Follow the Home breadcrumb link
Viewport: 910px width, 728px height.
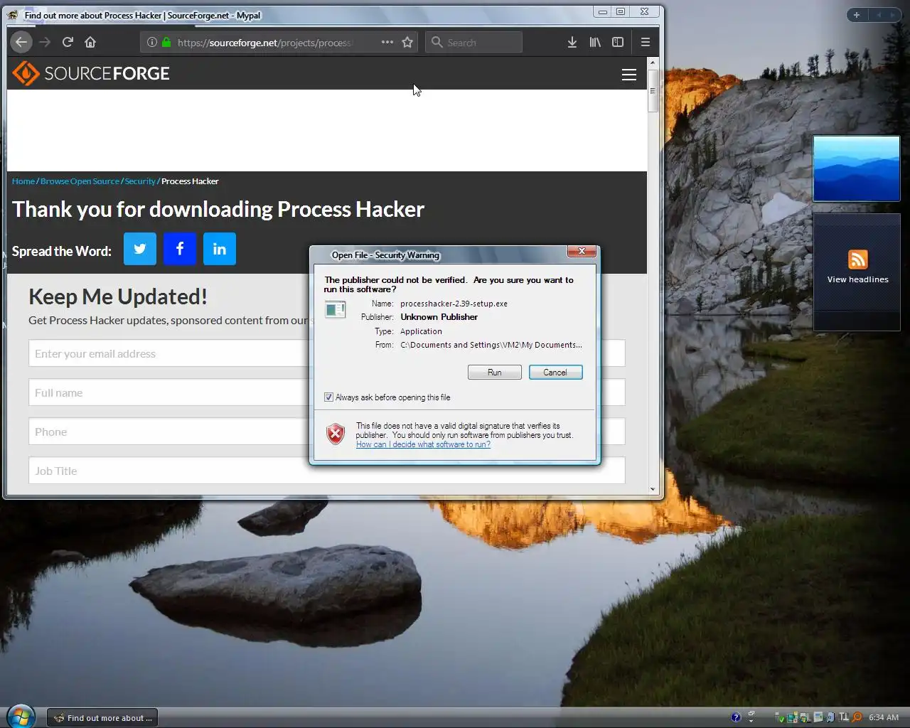tap(23, 181)
